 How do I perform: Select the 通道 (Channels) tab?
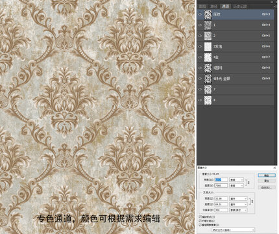[225, 6]
